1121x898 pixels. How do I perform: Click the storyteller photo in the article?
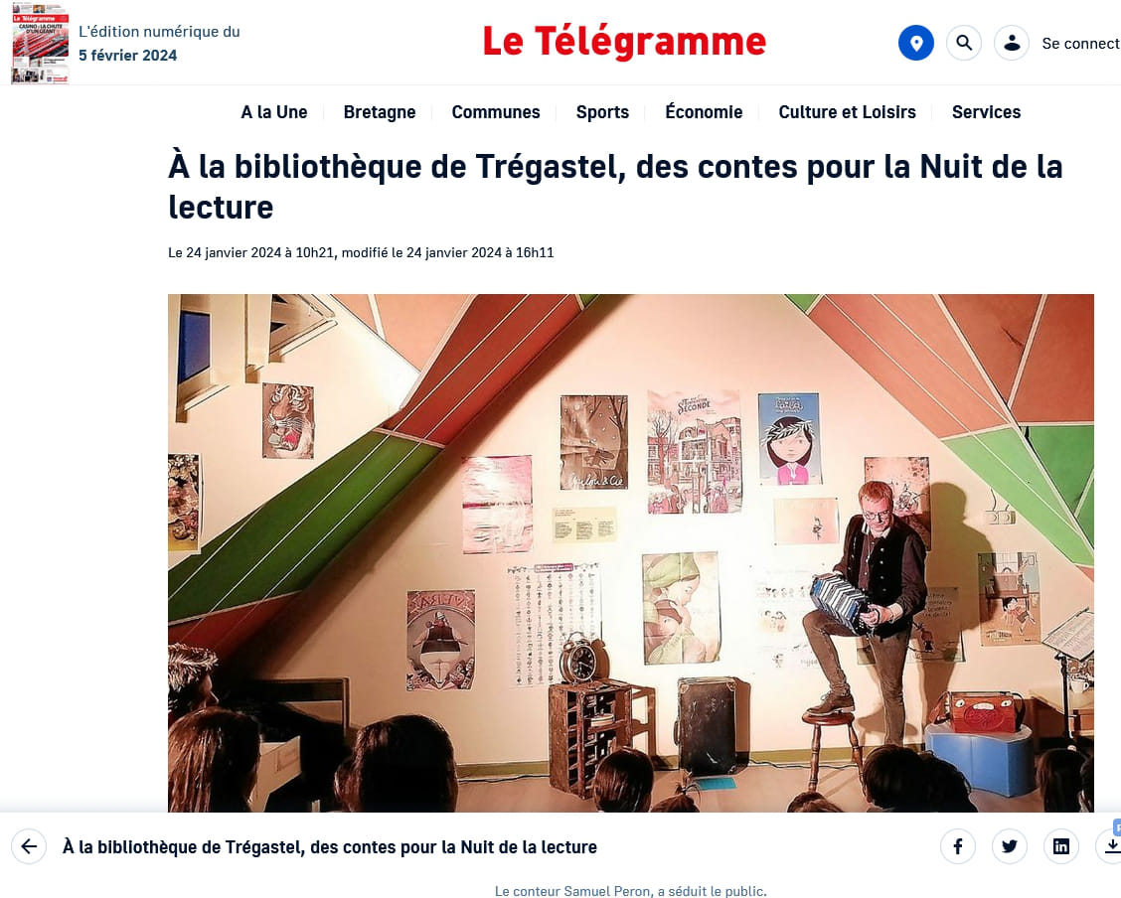coord(630,553)
